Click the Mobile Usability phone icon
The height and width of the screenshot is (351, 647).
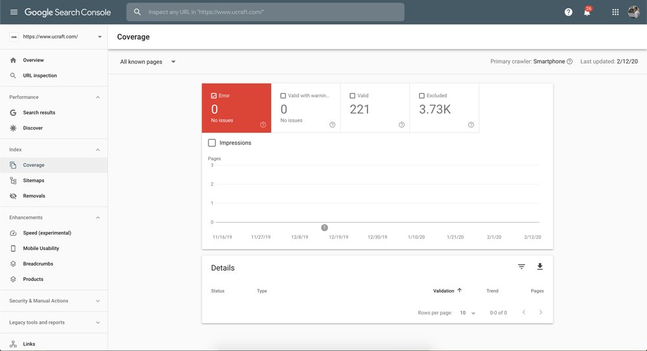[x=13, y=248]
